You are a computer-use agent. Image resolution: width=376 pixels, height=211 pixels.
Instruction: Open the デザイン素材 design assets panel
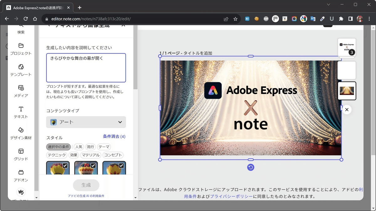(21, 133)
